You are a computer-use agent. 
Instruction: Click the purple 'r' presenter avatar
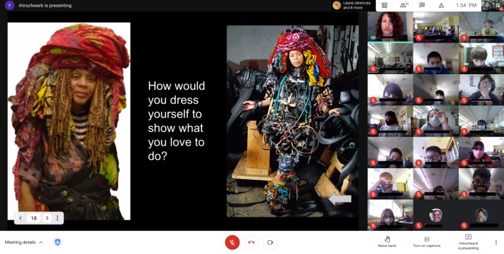10,5
